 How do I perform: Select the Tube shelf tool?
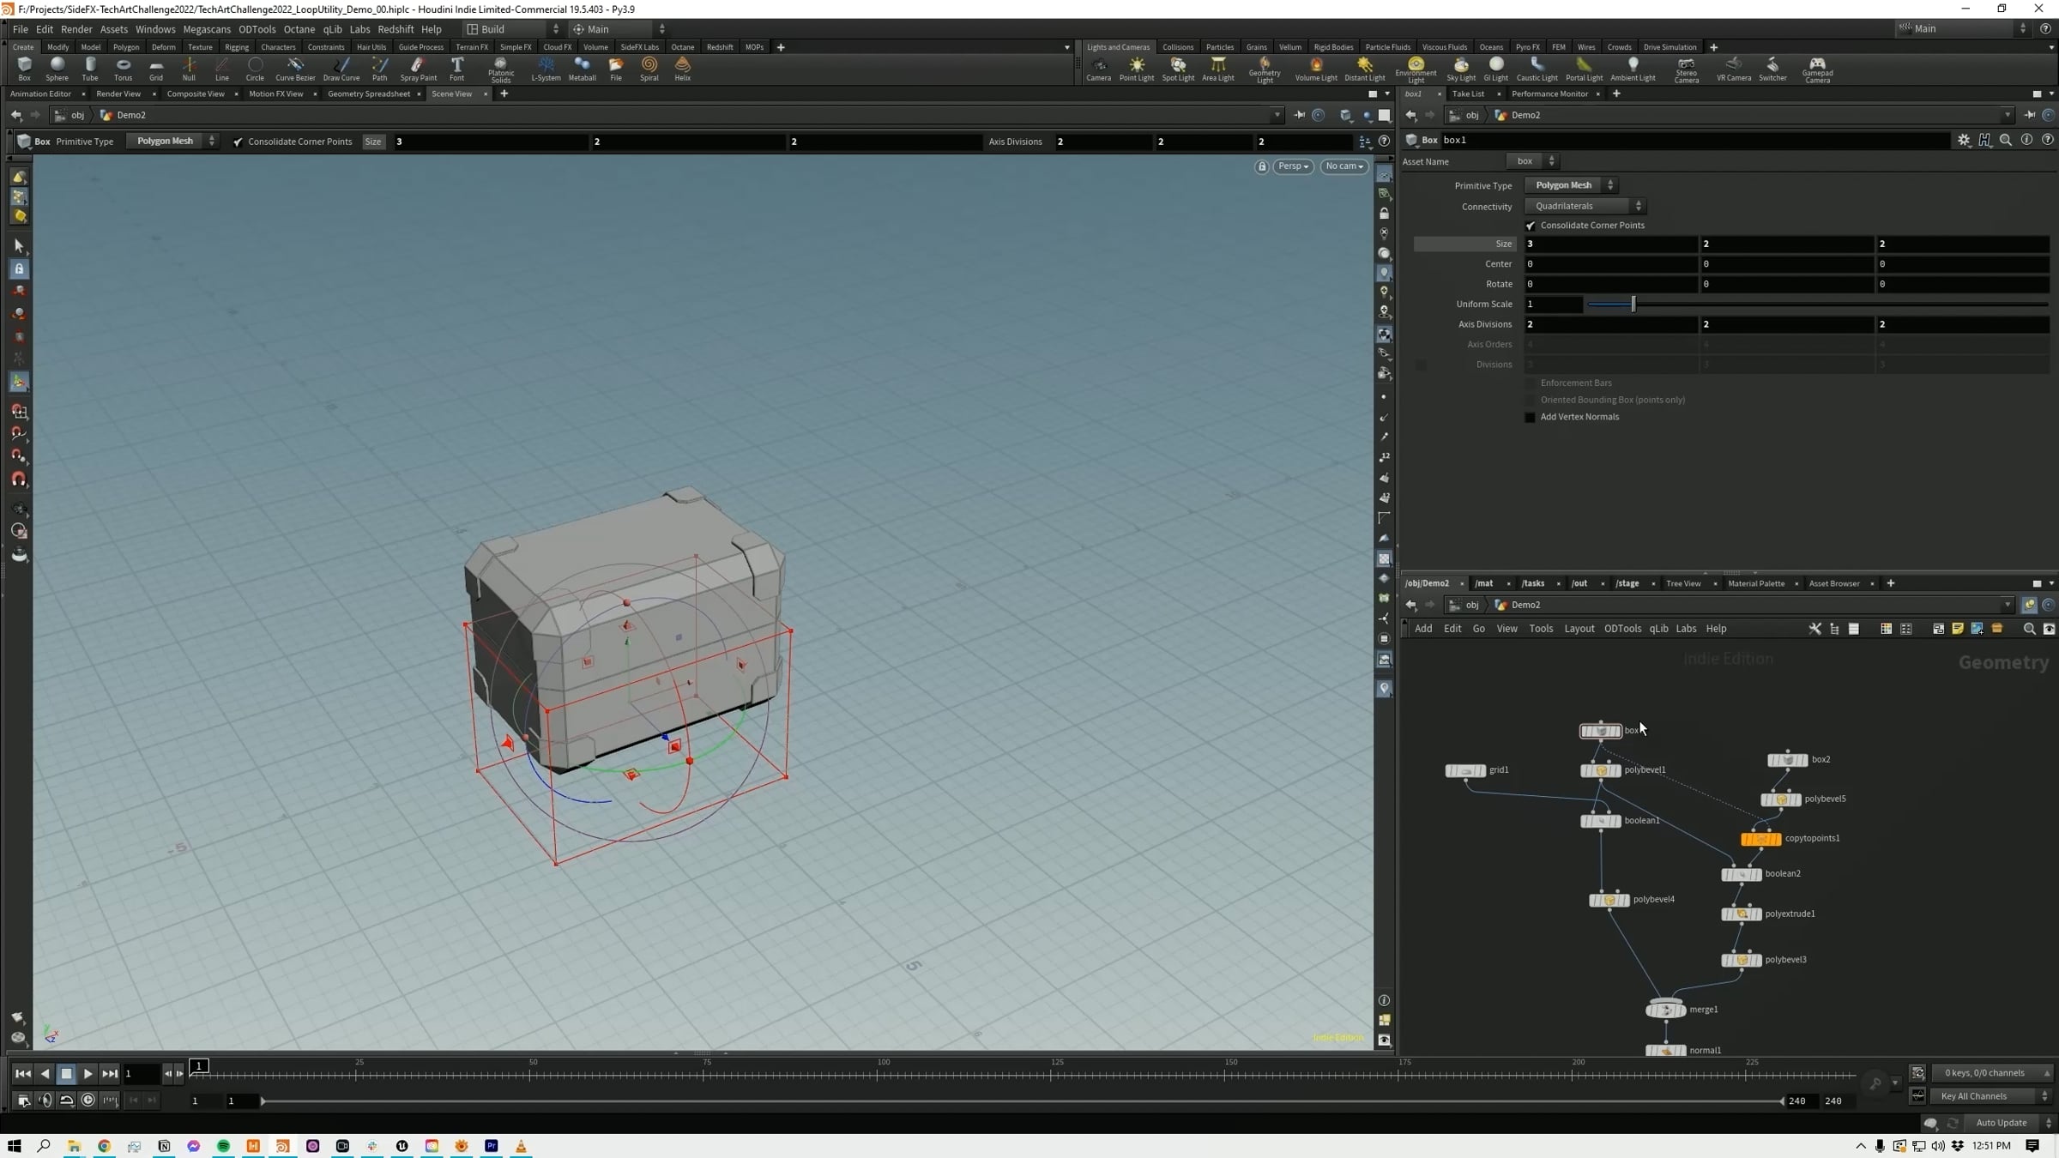coord(90,69)
